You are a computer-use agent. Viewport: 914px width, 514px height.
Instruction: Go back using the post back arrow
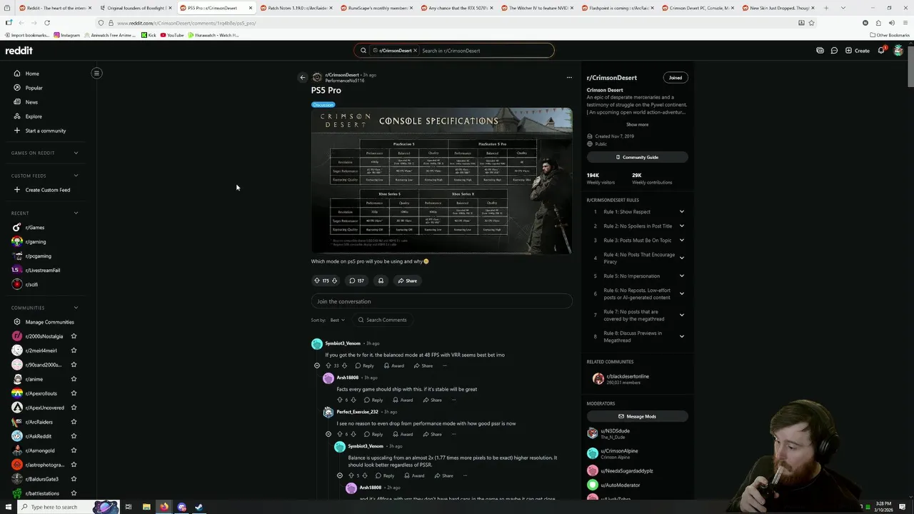[x=303, y=77]
